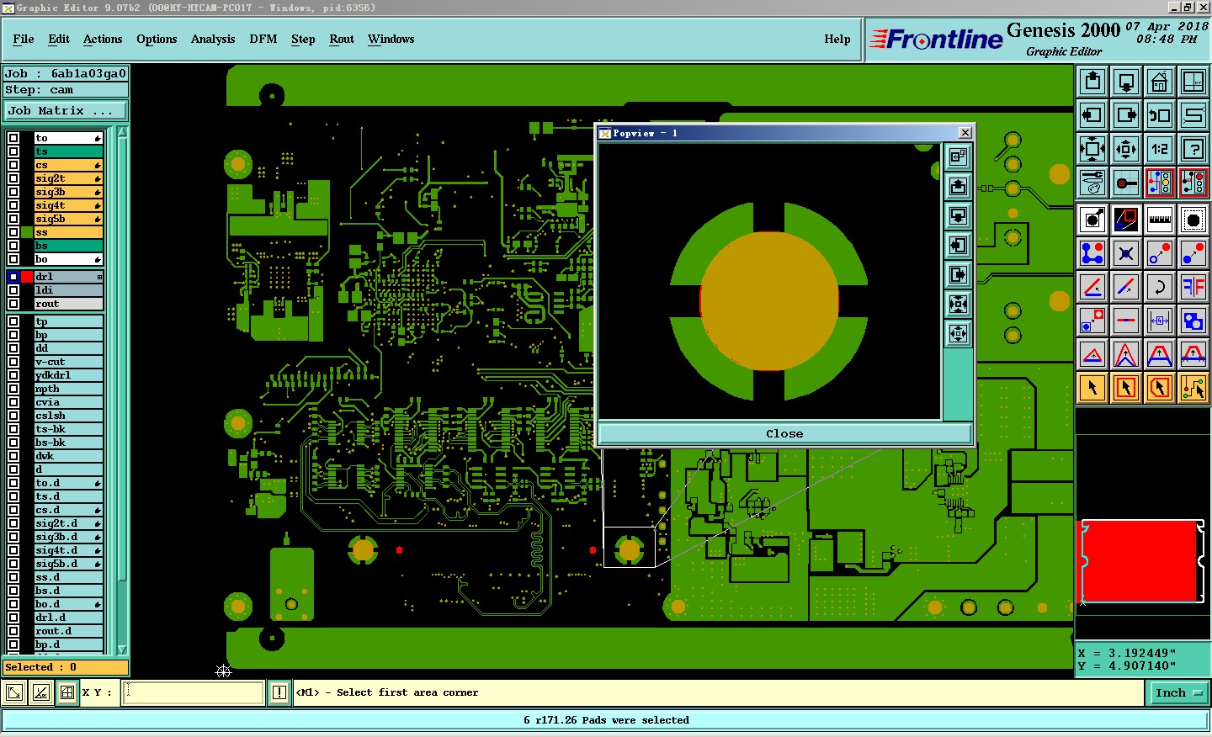1212x737 pixels.
Task: Click the connected blue dots tool icon
Action: pyautogui.click(x=1092, y=253)
